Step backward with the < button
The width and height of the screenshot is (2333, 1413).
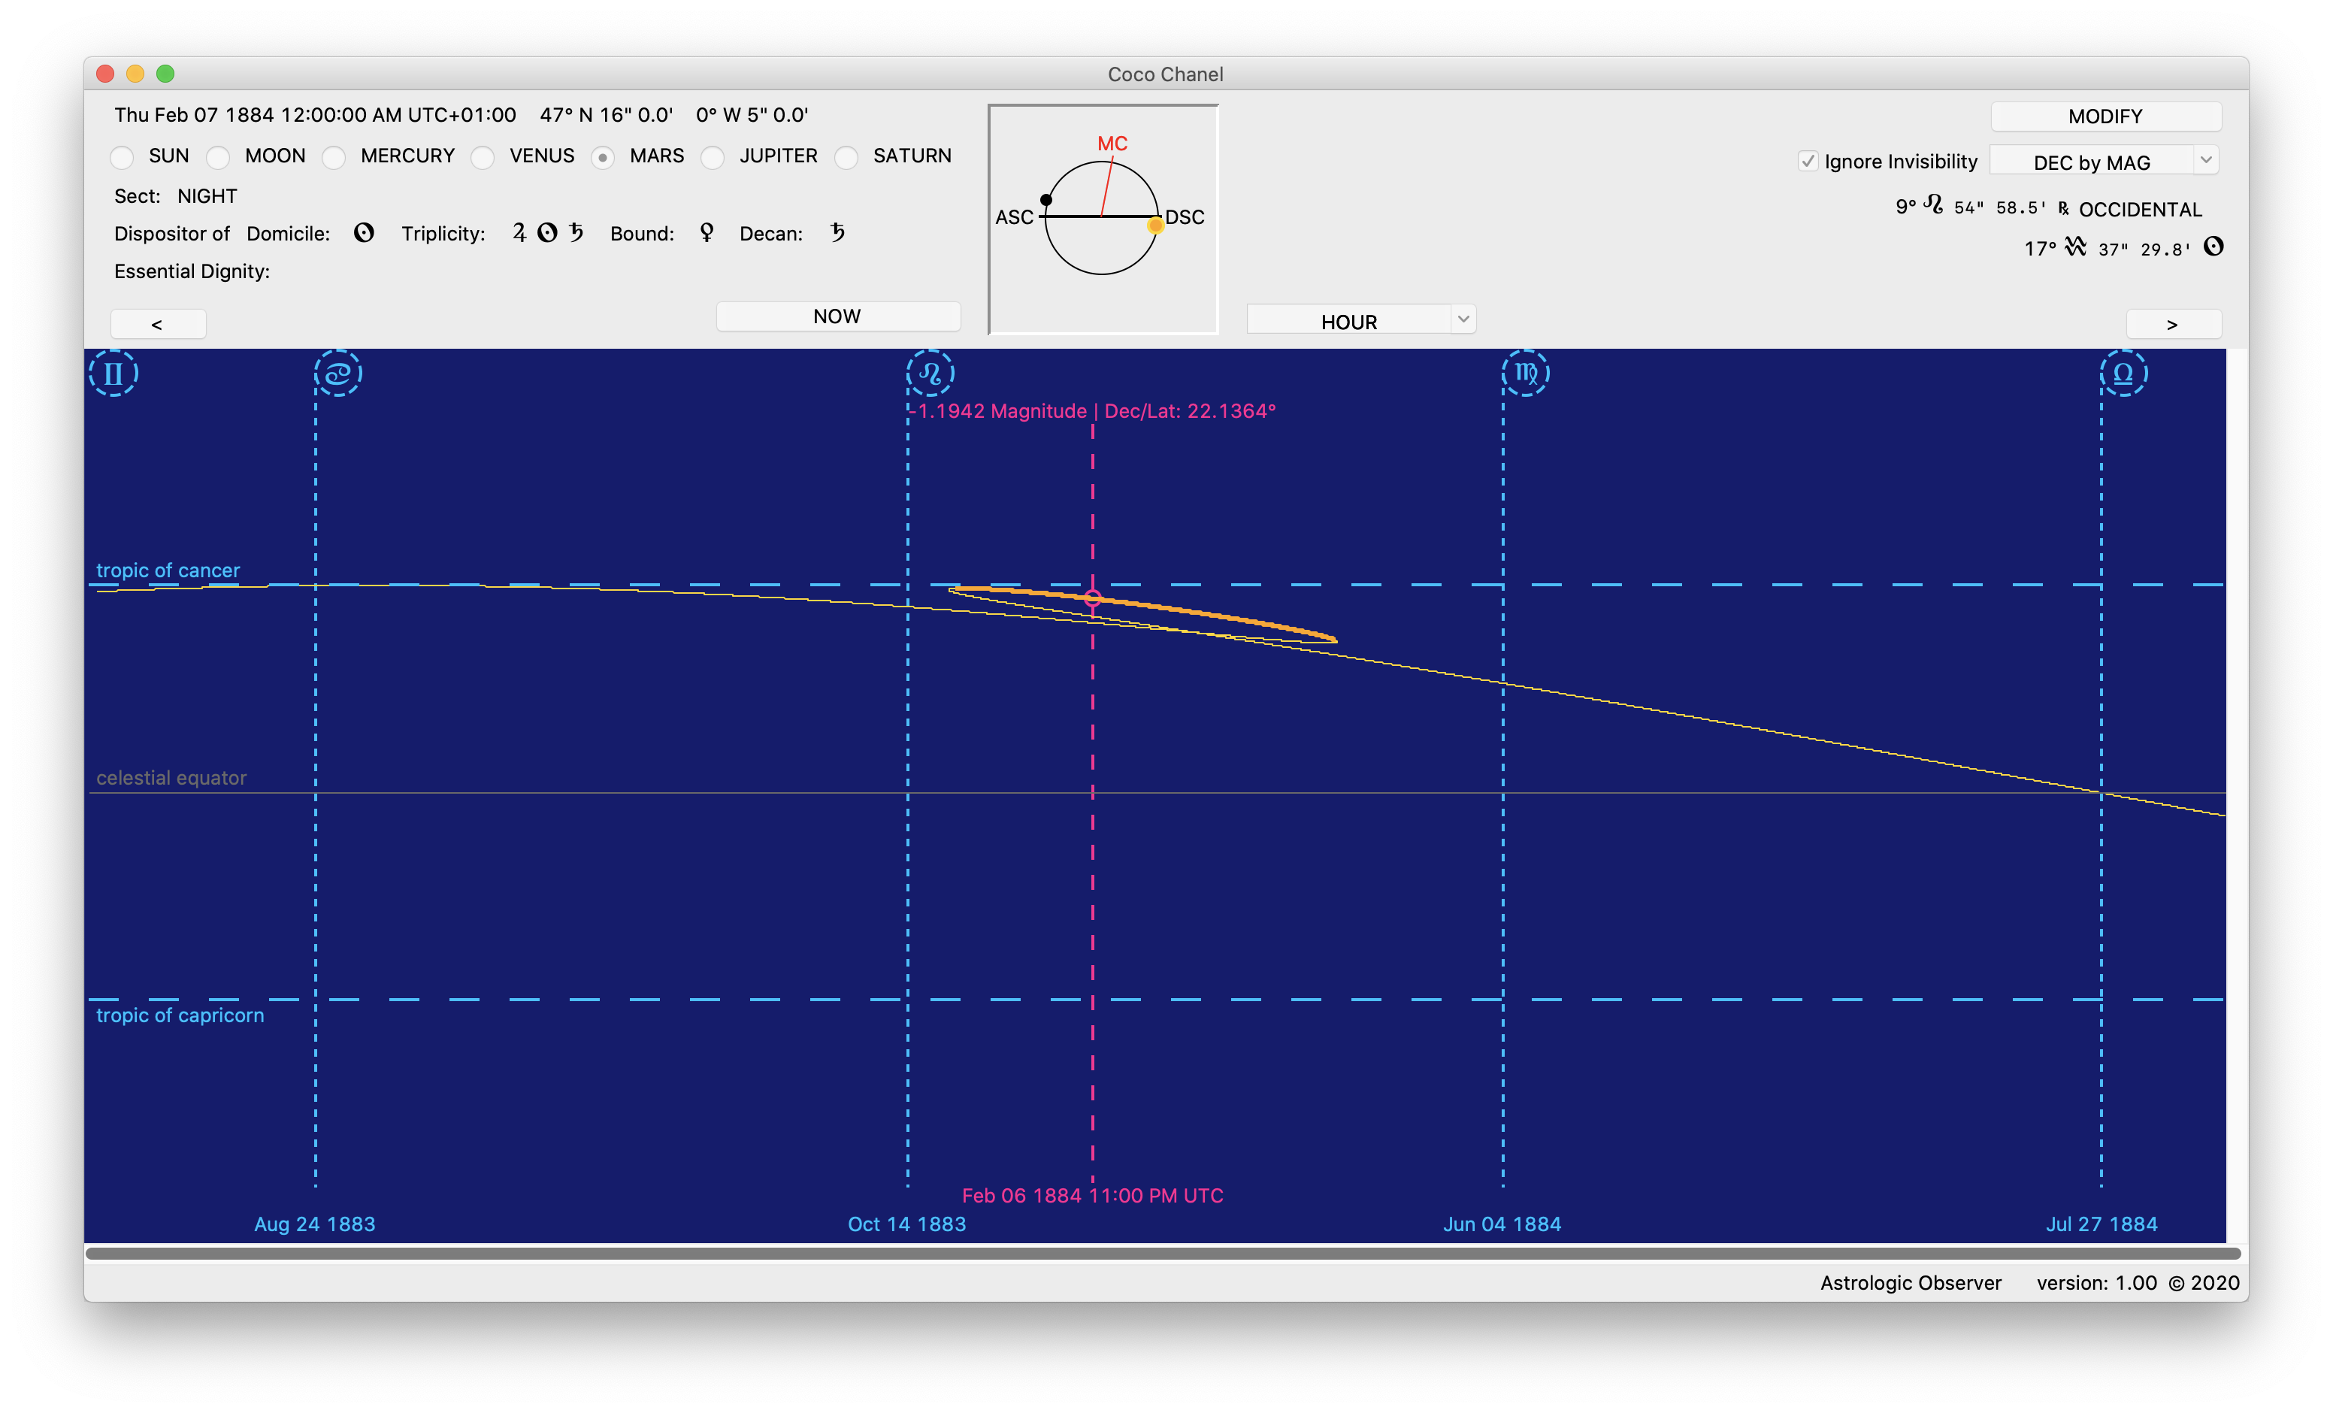(158, 324)
